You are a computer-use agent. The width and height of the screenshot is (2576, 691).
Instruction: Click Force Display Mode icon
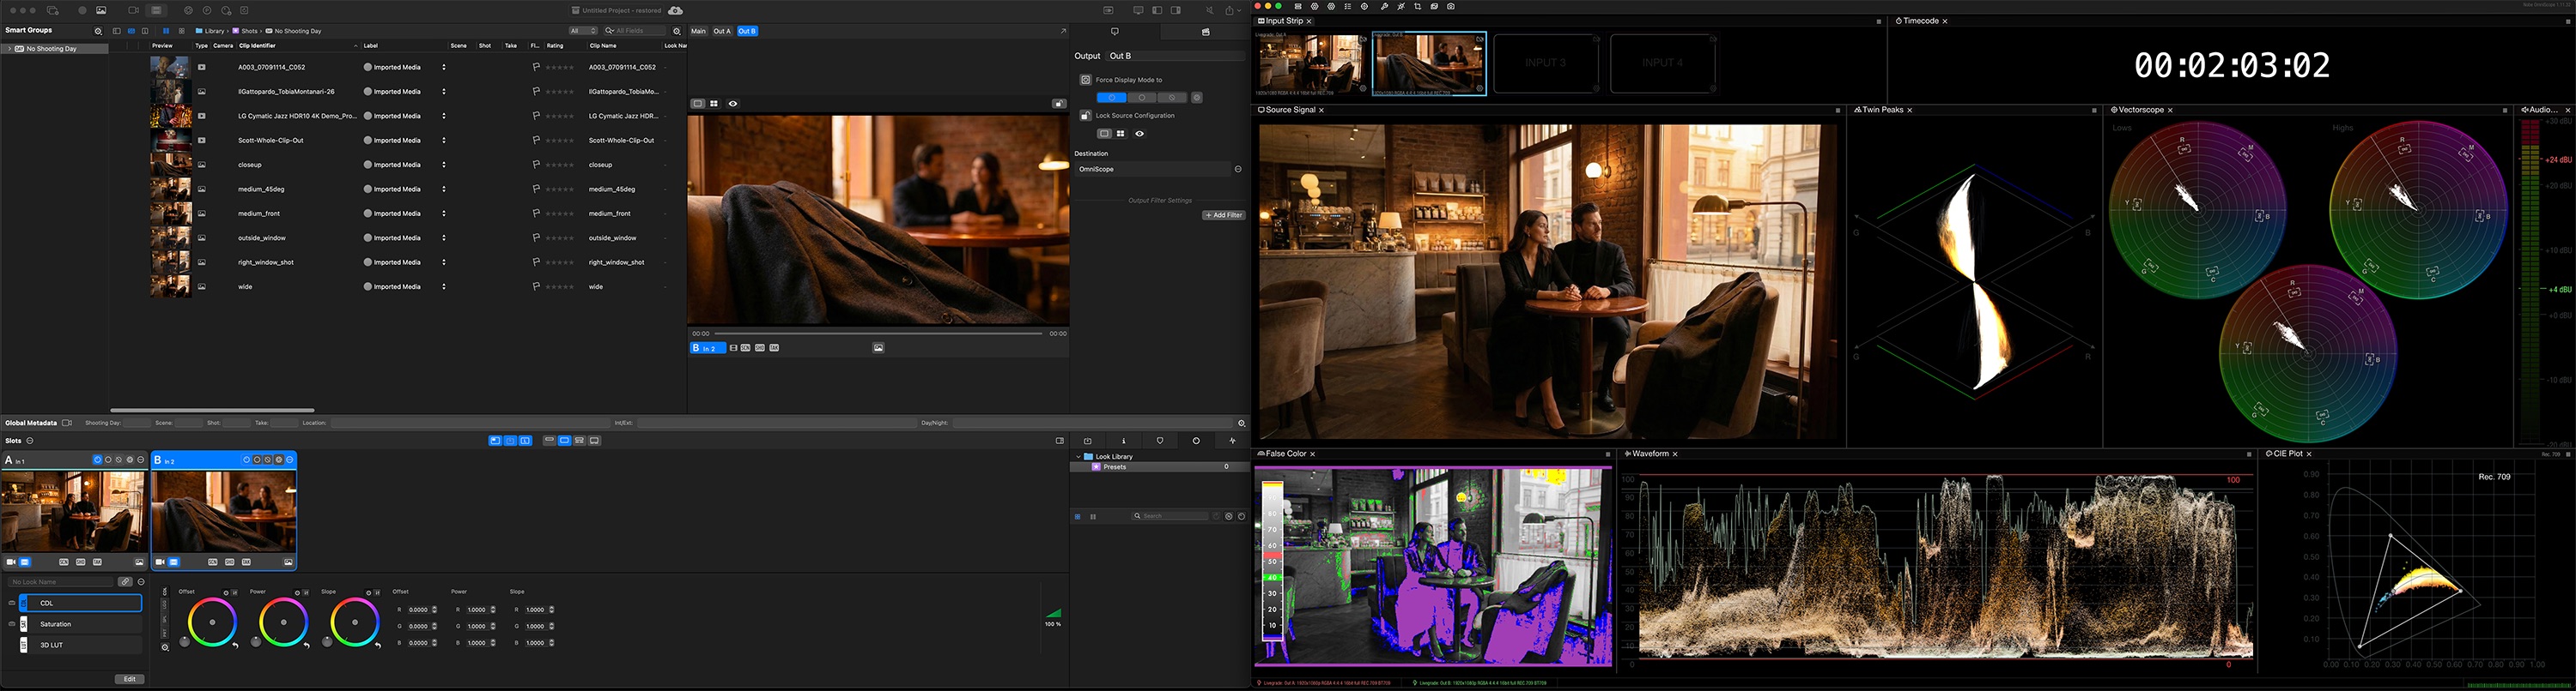click(1085, 80)
